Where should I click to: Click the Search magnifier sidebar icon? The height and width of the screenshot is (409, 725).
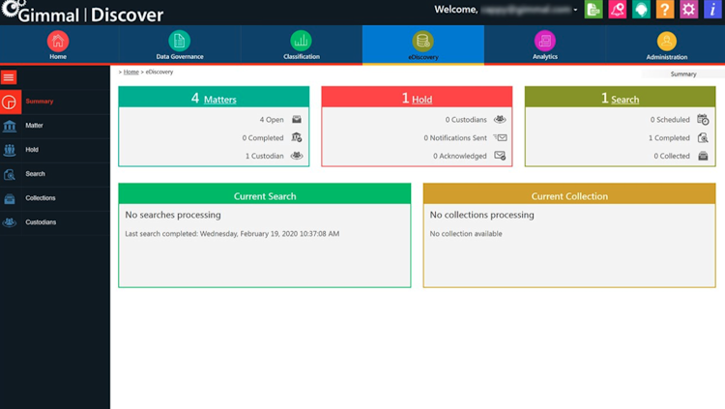(10, 174)
